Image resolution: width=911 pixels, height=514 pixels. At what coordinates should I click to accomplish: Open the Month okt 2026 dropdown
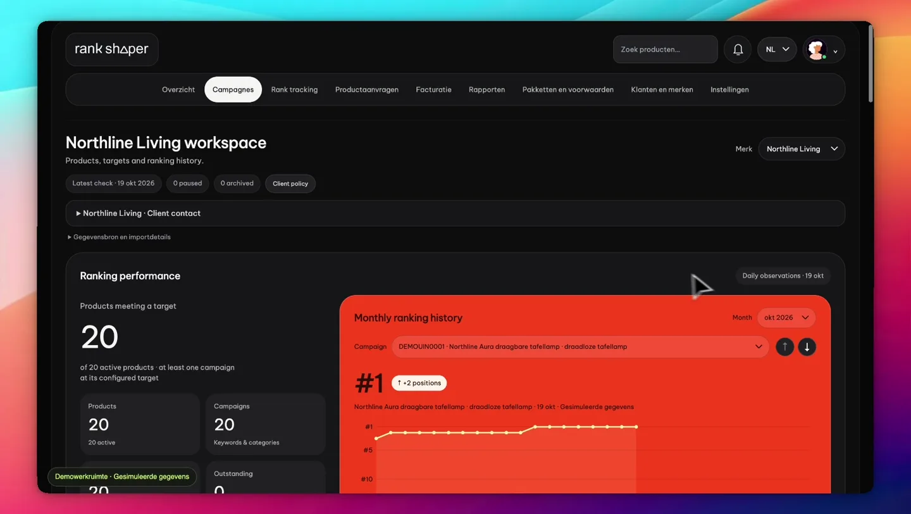point(786,318)
